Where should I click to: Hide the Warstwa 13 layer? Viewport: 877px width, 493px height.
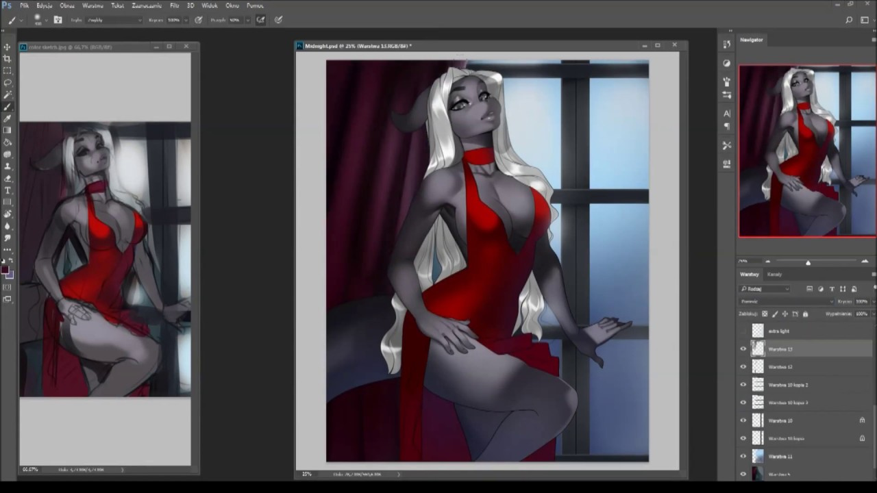point(743,349)
